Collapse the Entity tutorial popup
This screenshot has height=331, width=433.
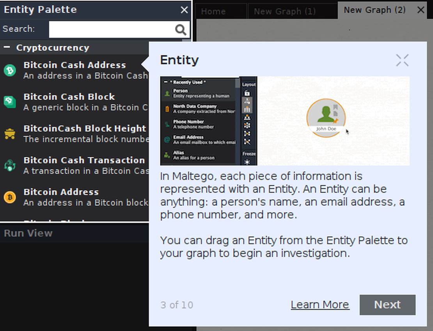point(402,60)
